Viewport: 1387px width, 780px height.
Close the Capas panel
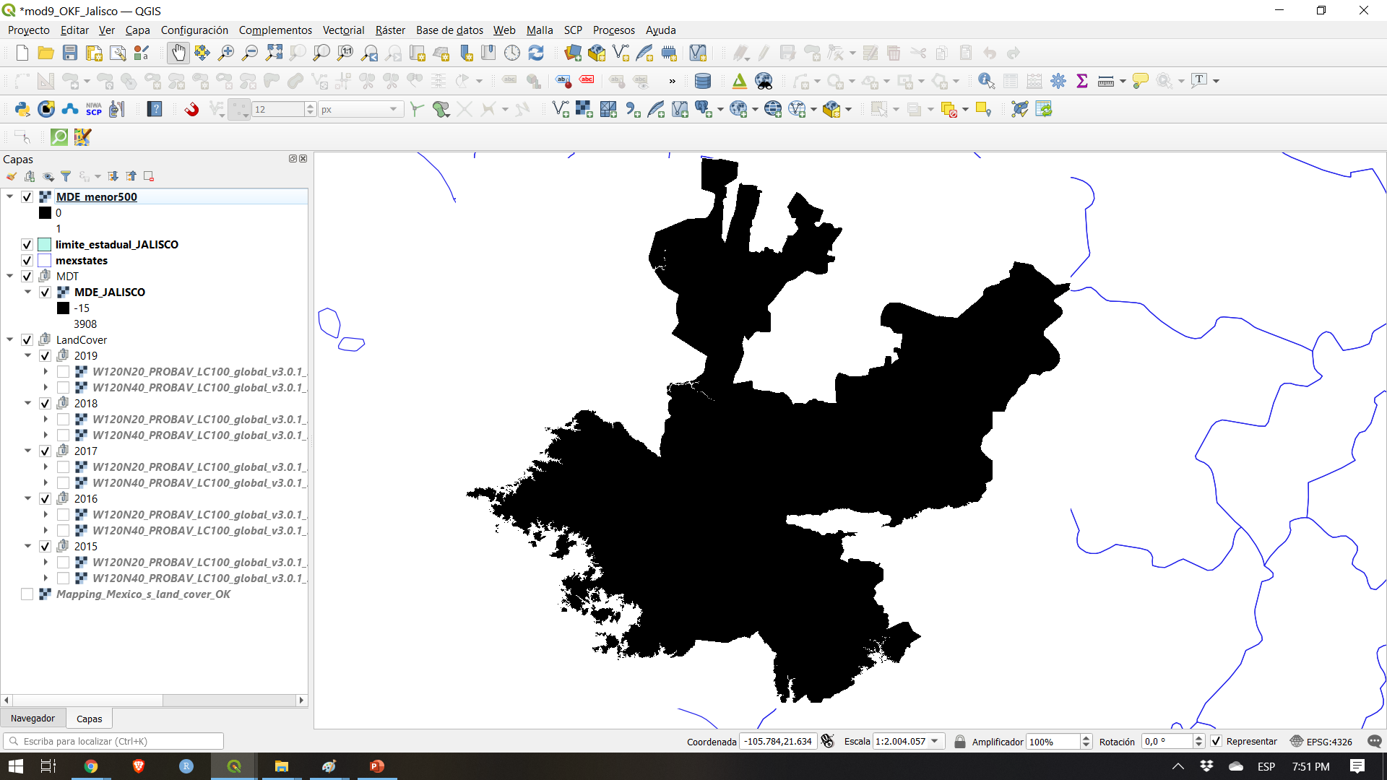pos(303,159)
